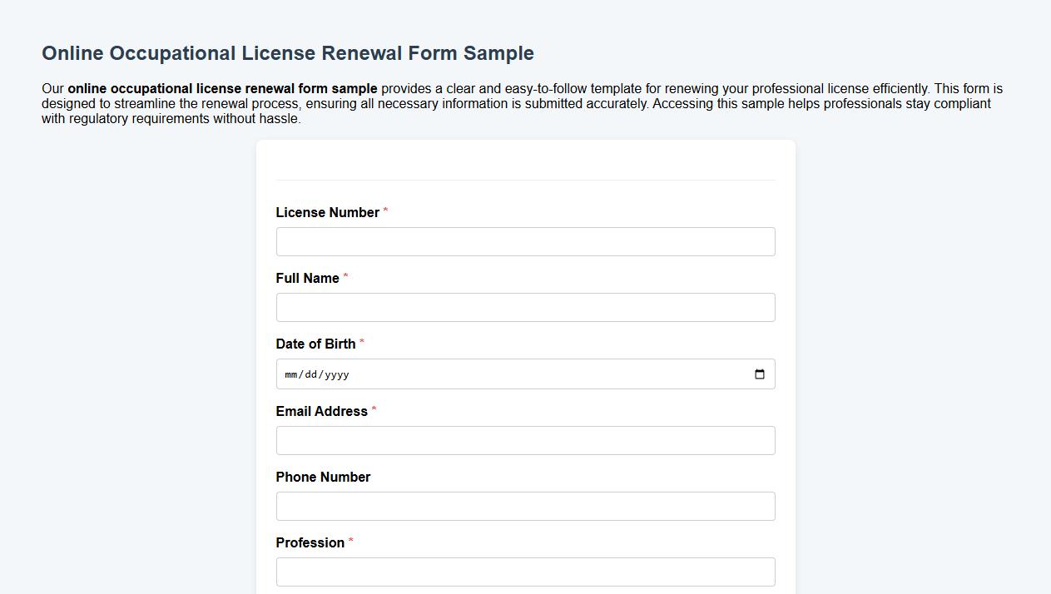Click the required asterisk next to License Number
This screenshot has height=594, width=1051.
384,212
